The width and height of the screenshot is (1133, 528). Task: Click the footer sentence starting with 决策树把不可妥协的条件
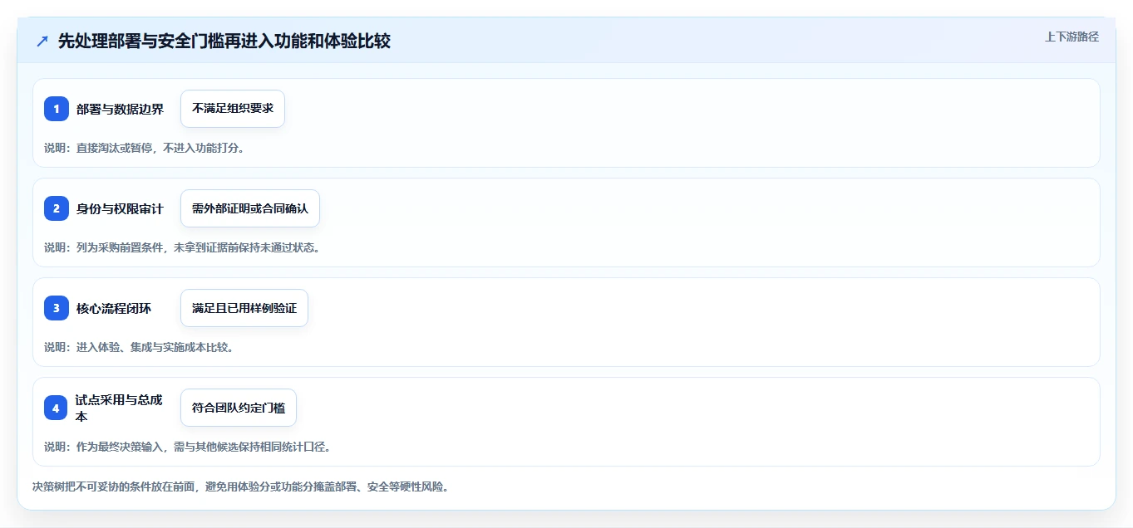pos(241,486)
